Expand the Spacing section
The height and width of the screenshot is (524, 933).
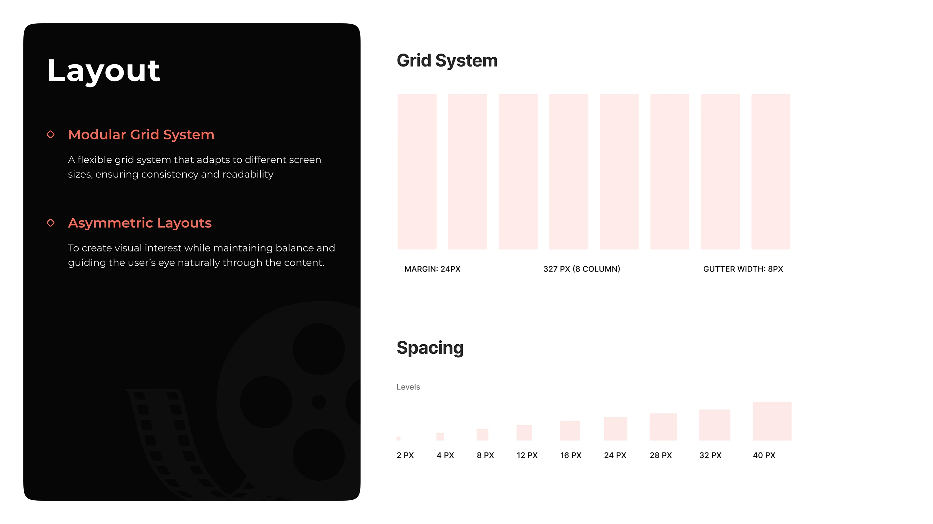click(430, 348)
